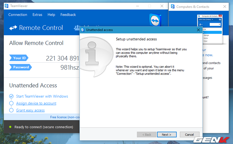The image size is (233, 144).
Task: Click the Password label
Action: pos(20,67)
